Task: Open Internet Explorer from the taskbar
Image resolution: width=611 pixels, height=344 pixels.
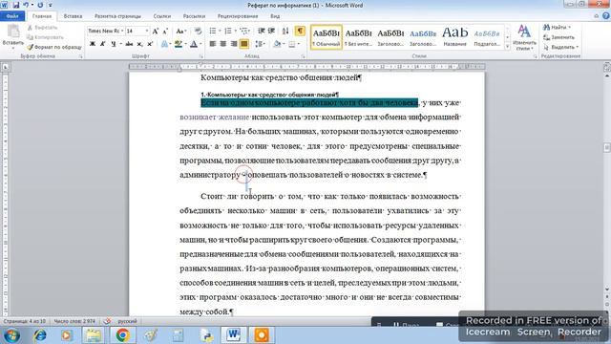Action: click(39, 335)
